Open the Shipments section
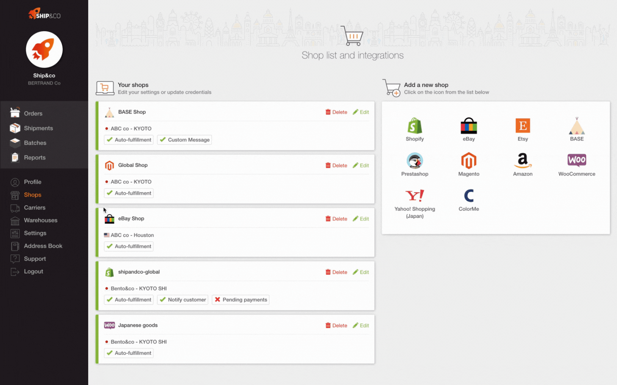This screenshot has height=385, width=617. [x=38, y=128]
